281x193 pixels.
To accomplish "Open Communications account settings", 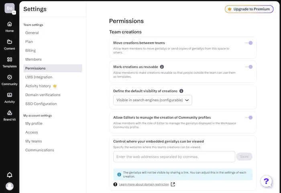I will (40, 150).
